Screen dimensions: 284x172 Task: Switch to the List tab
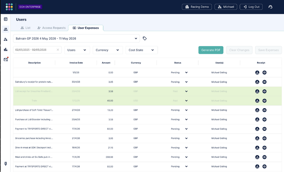tap(26, 28)
